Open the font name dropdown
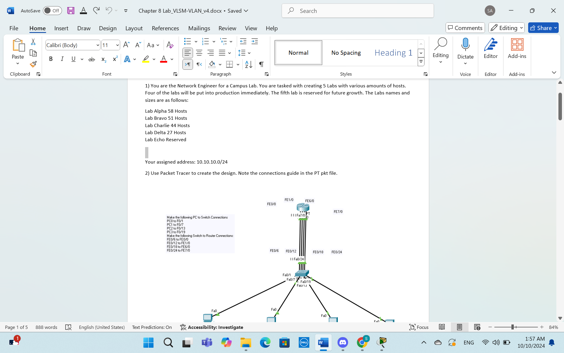 [x=98, y=45]
